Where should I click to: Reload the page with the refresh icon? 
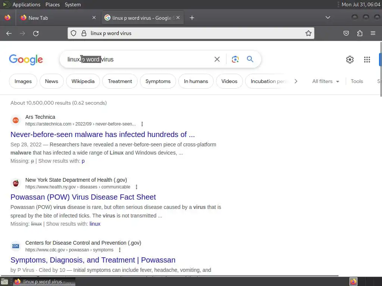pyautogui.click(x=36, y=33)
